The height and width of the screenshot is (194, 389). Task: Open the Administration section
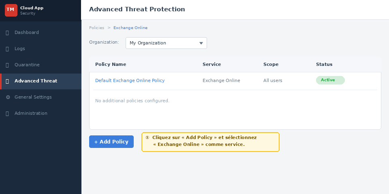click(41, 113)
